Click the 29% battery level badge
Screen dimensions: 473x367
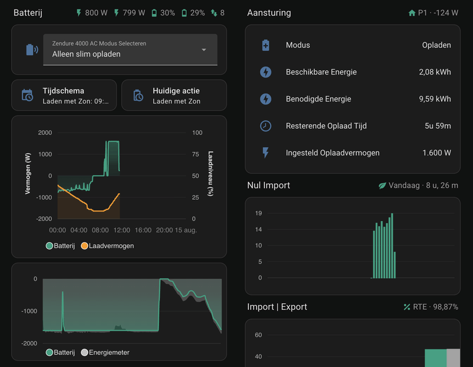coord(193,13)
